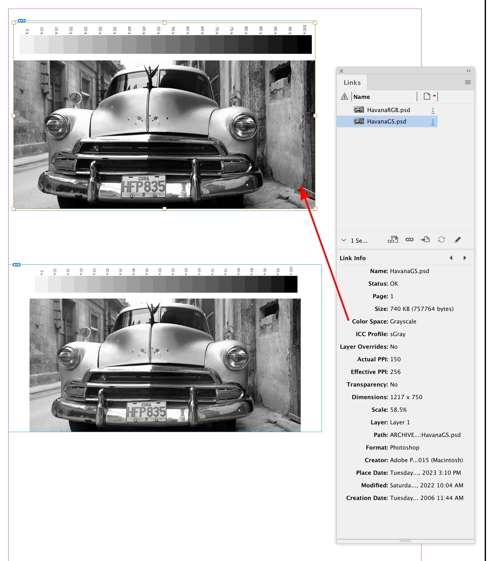Click the 100 k black swatch in top ramp
The image size is (488, 561).
[x=304, y=44]
